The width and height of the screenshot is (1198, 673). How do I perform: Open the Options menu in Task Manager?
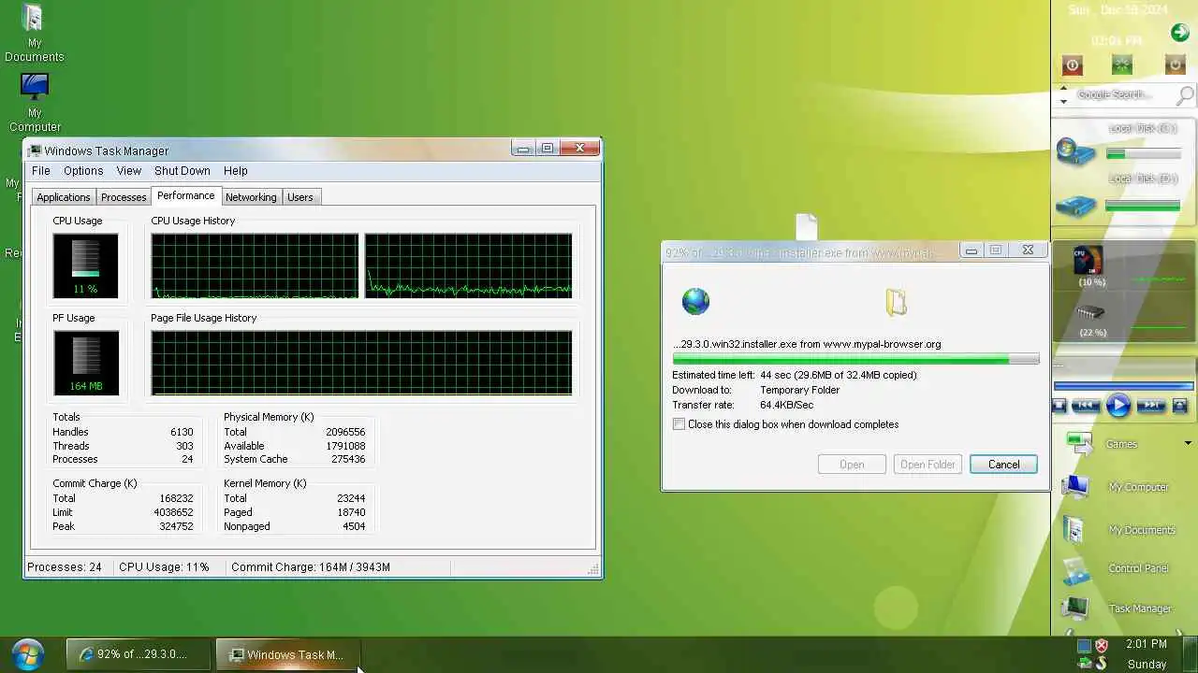(x=83, y=171)
